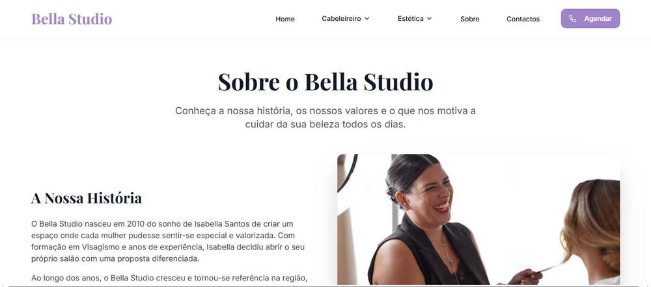Click the 'Sobre o Bella Studio' heading
Screen dimensions: 651x287
coord(325,82)
